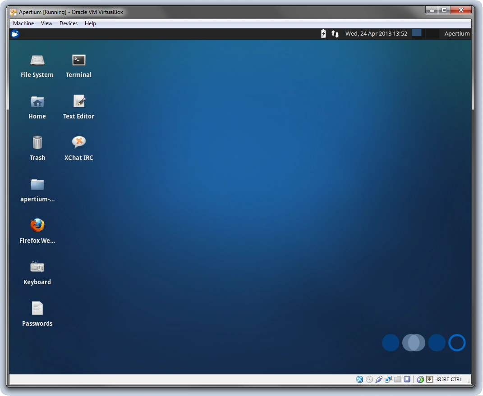Open the View menu

tap(46, 23)
